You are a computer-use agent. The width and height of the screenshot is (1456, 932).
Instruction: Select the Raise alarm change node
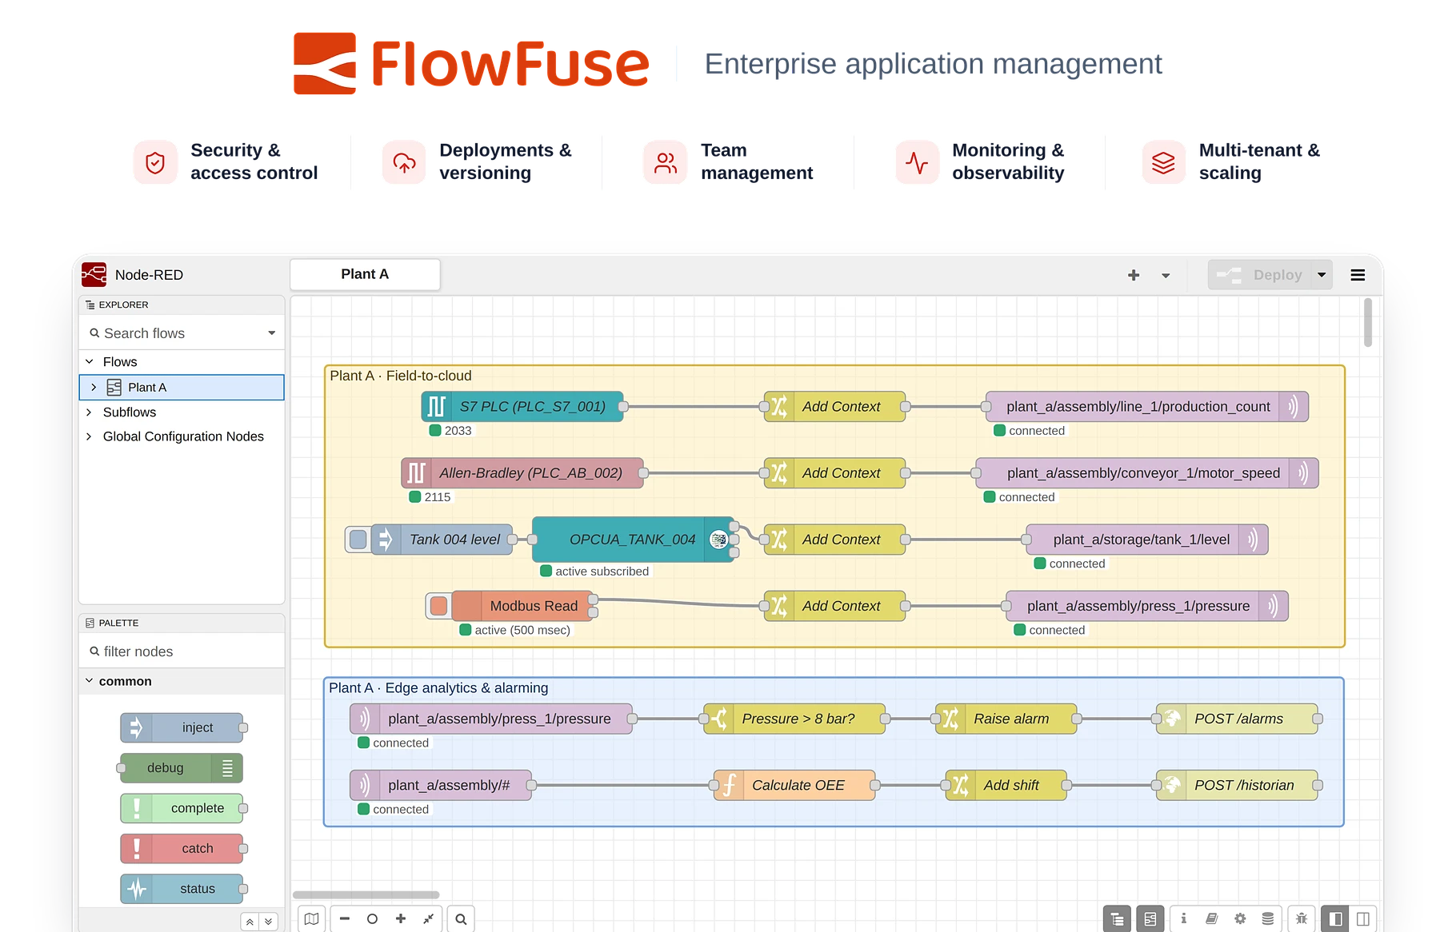pyautogui.click(x=1006, y=719)
